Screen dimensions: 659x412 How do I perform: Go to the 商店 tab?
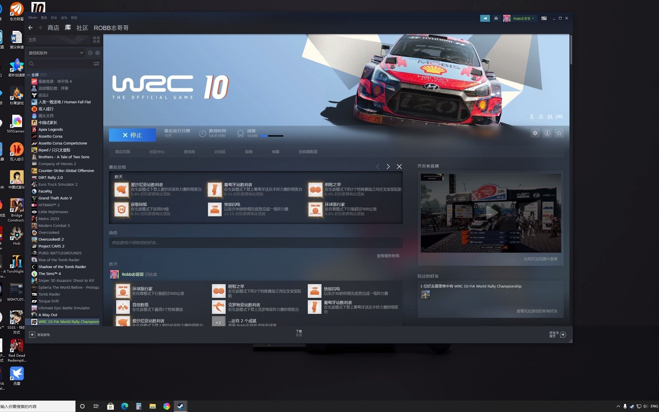click(x=53, y=28)
